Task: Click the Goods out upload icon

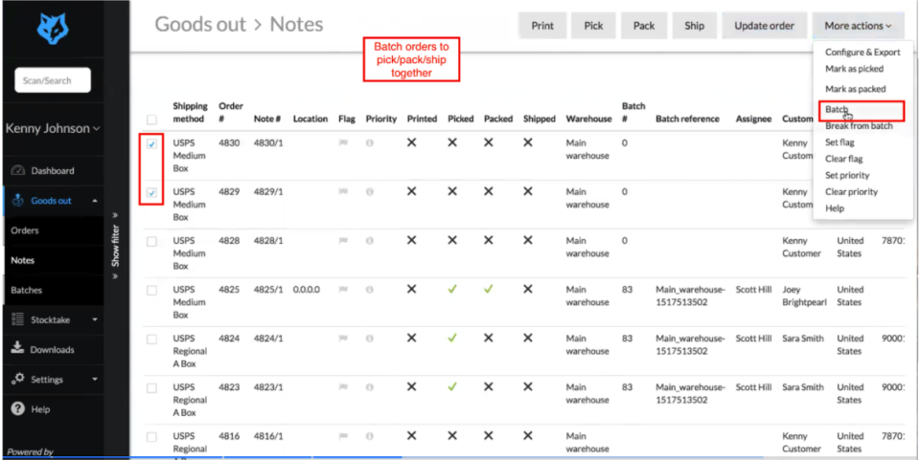Action: 18,201
